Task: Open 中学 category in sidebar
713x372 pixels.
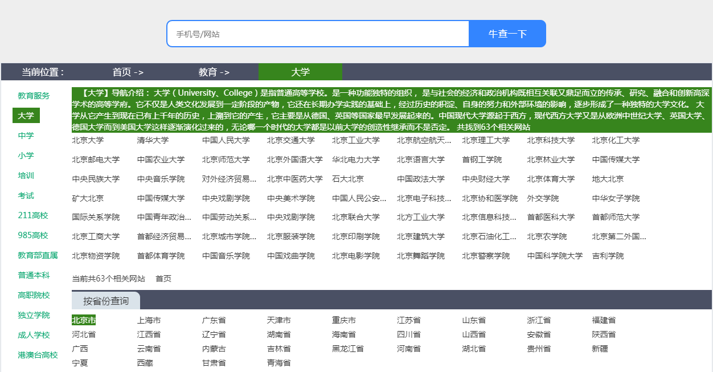Action: [x=26, y=136]
